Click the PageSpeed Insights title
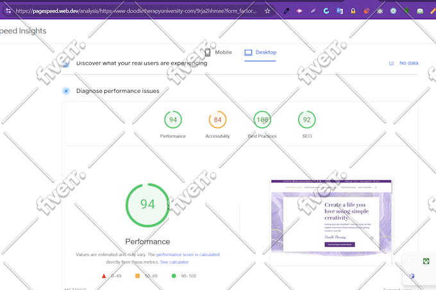Image resolution: width=436 pixels, height=290 pixels. (23, 31)
